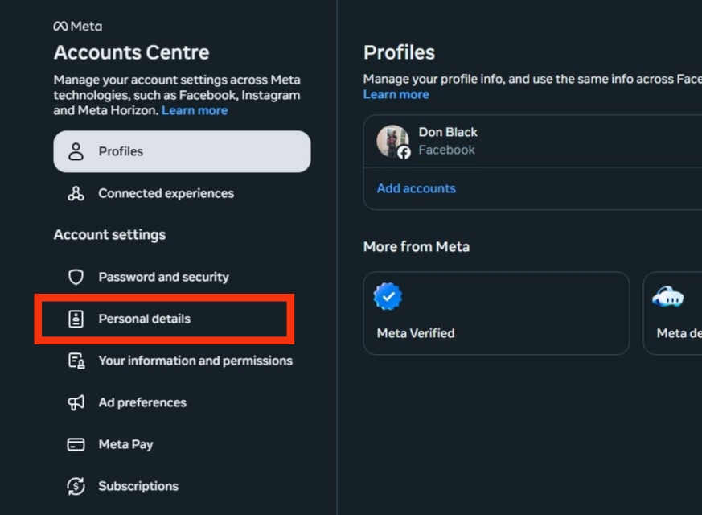Click the Meta logo at top

click(77, 27)
